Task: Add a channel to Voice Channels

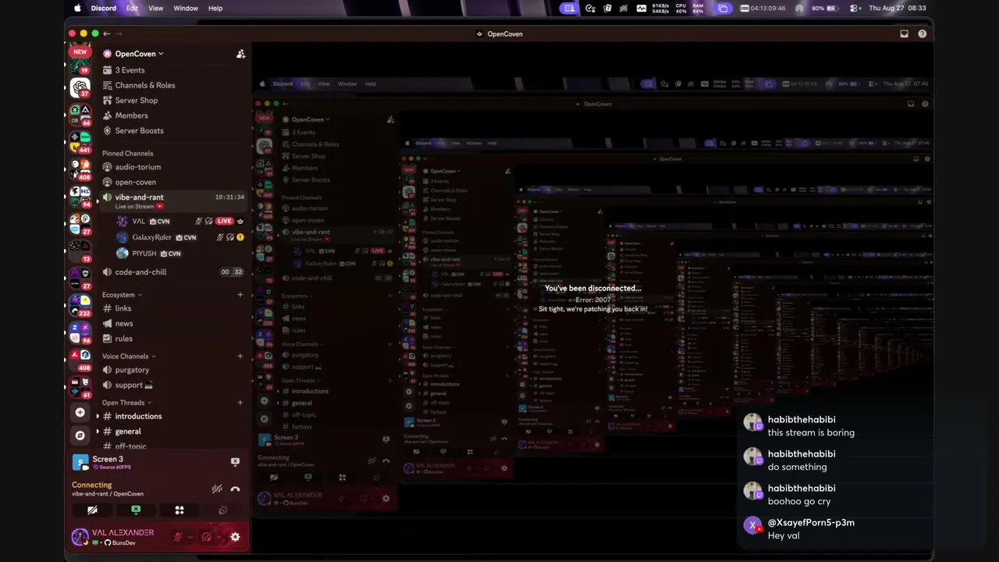Action: 240,356
